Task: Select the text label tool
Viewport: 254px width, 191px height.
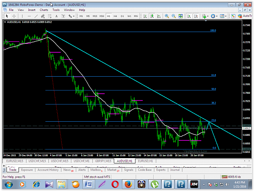Action: [x=63, y=16]
